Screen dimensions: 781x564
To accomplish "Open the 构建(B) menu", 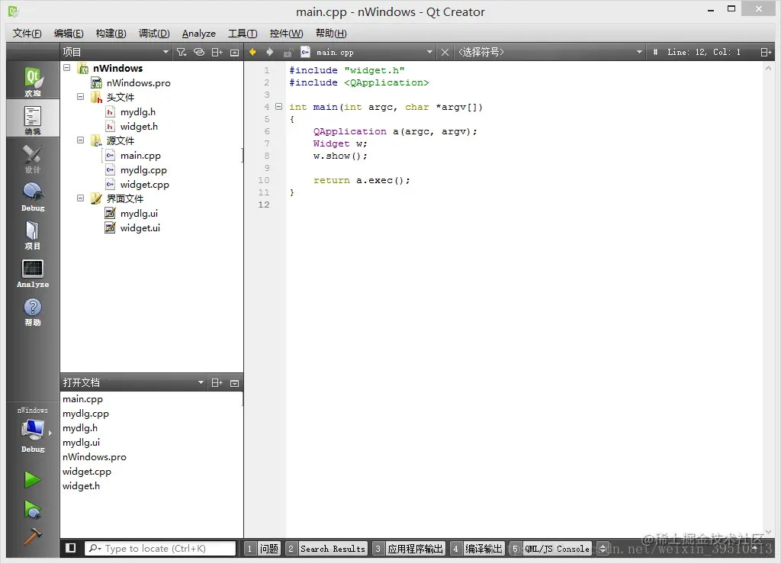I will point(111,34).
